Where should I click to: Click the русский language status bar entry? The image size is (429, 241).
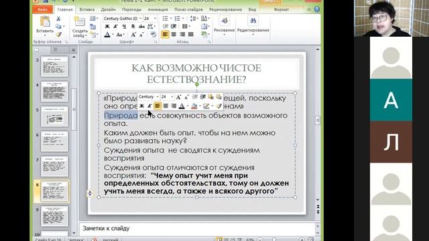click(x=110, y=240)
